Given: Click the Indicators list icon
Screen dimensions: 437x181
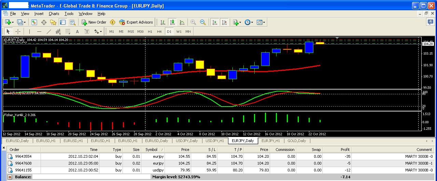Looking at the screenshot, I should click(x=236, y=22).
